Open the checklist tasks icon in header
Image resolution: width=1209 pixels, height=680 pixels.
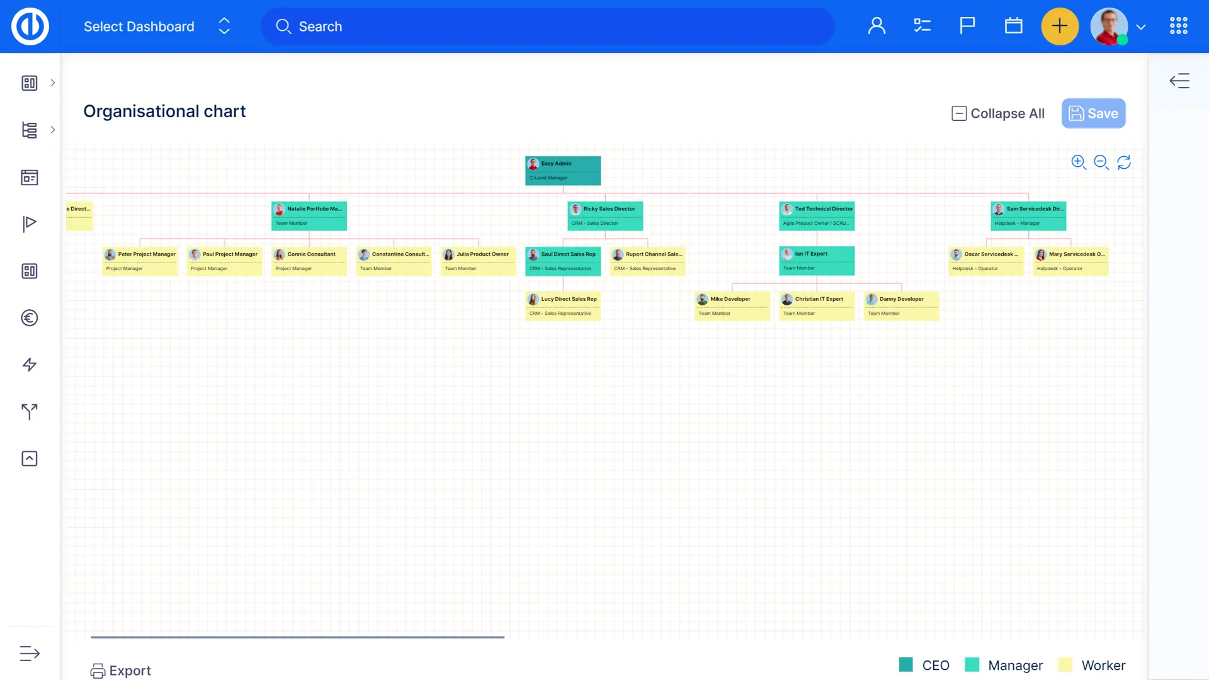tap(922, 26)
